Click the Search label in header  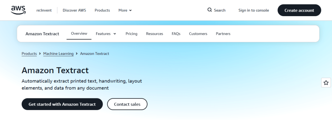(x=219, y=10)
